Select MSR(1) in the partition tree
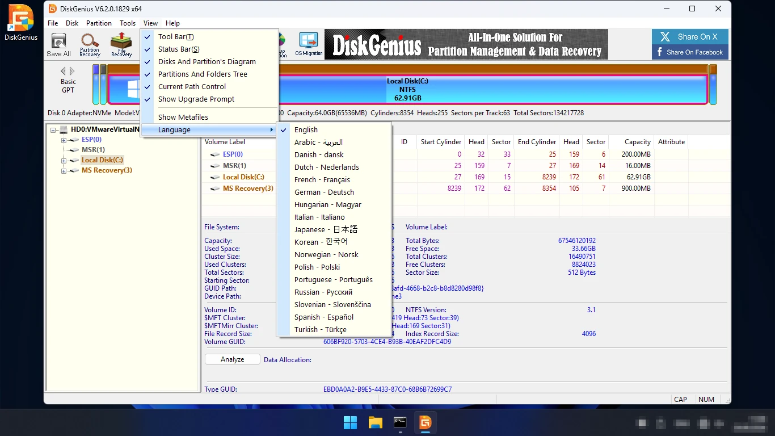Image resolution: width=775 pixels, height=436 pixels. coord(93,150)
